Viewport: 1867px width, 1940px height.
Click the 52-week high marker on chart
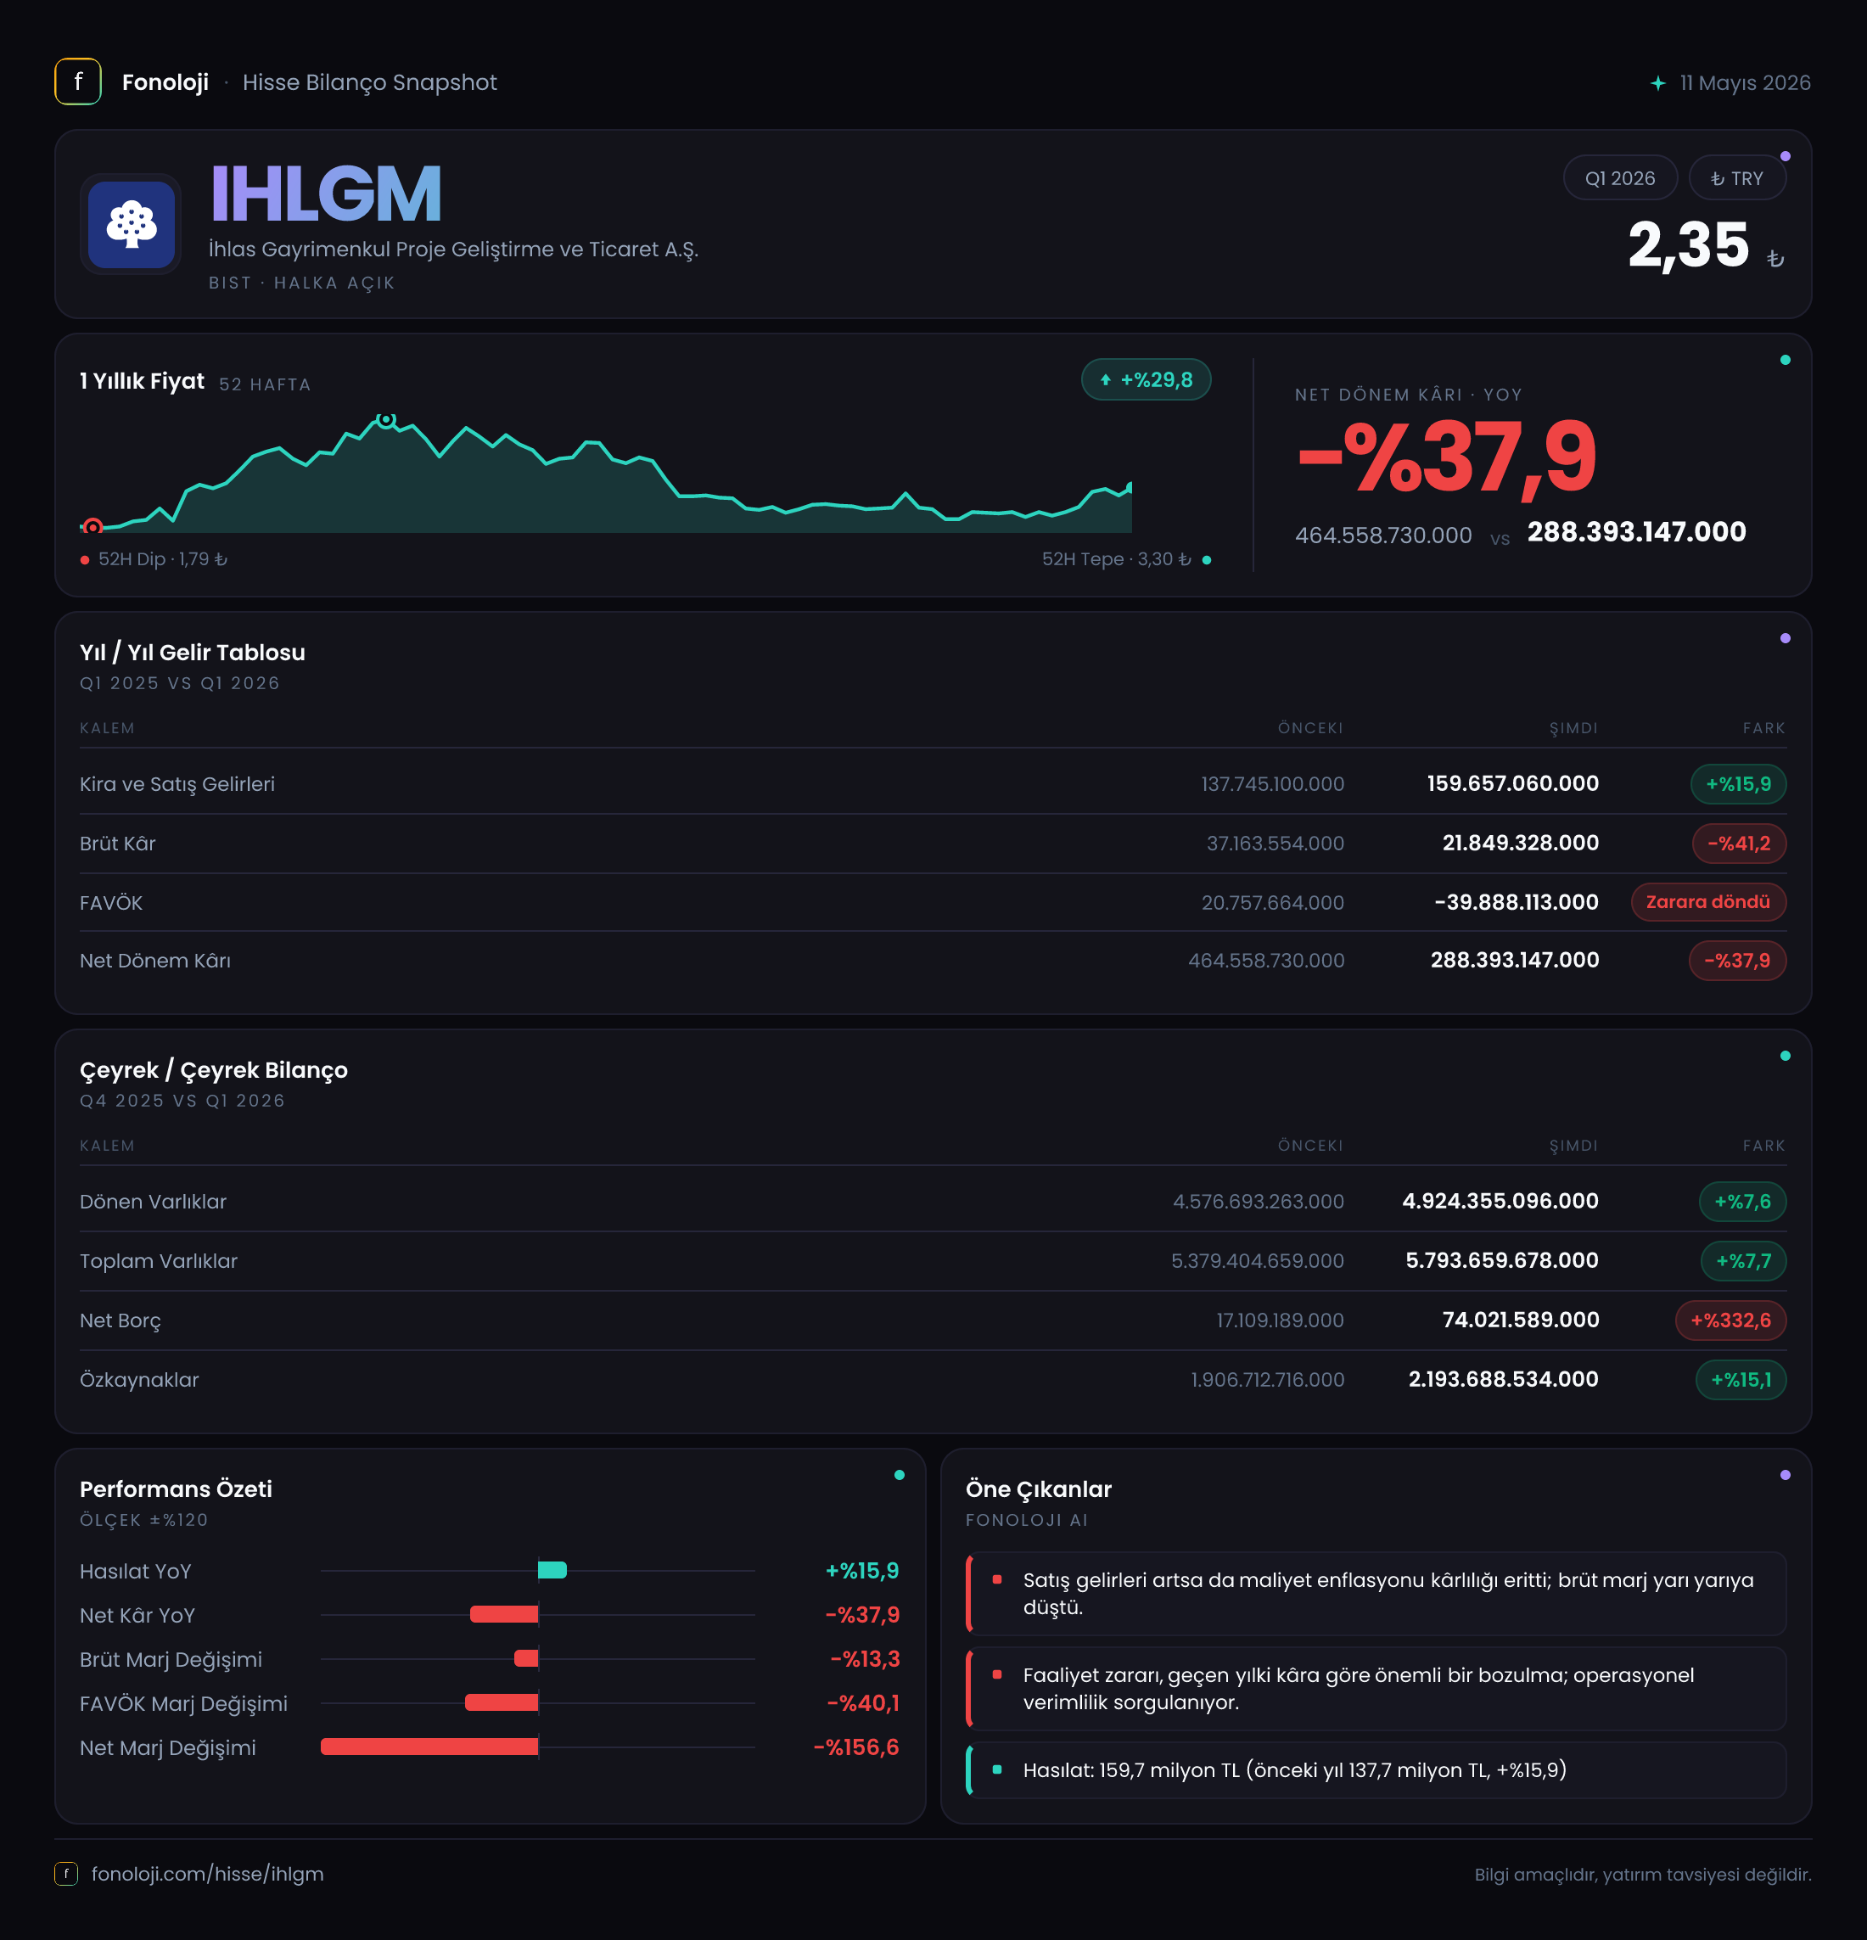tap(386, 420)
